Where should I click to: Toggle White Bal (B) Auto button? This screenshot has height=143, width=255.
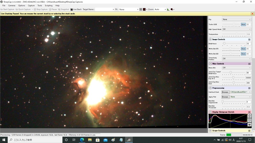point(243,54)
